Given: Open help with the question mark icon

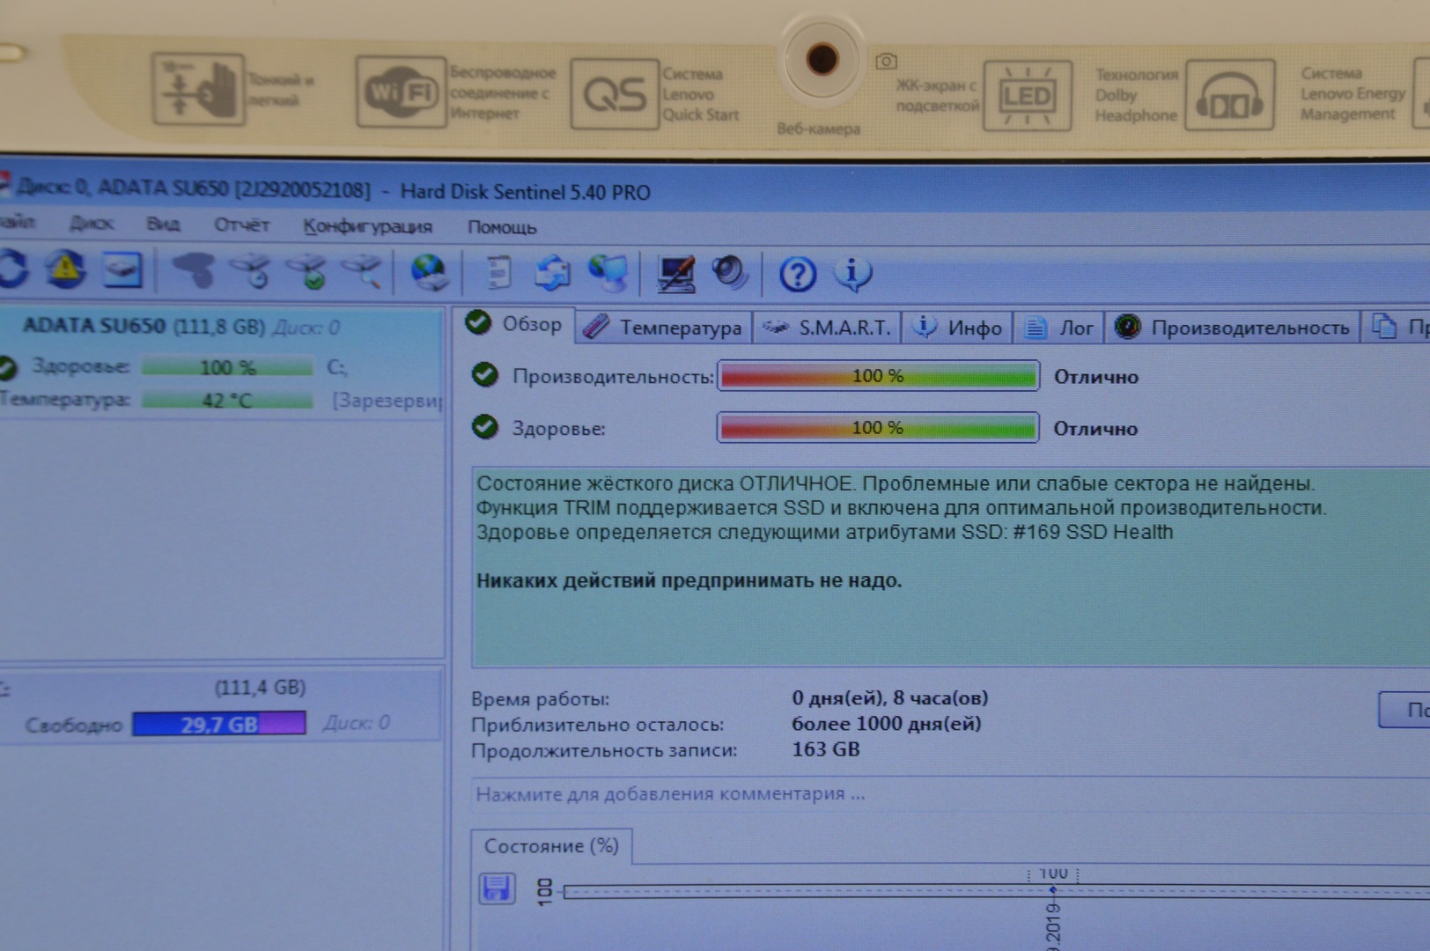Looking at the screenshot, I should (x=797, y=275).
